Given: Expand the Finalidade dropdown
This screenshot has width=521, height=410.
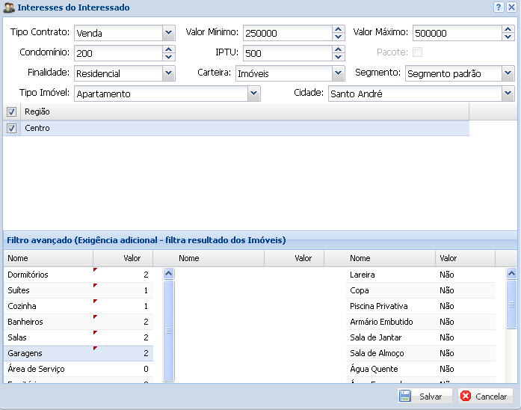Looking at the screenshot, I should tap(168, 73).
